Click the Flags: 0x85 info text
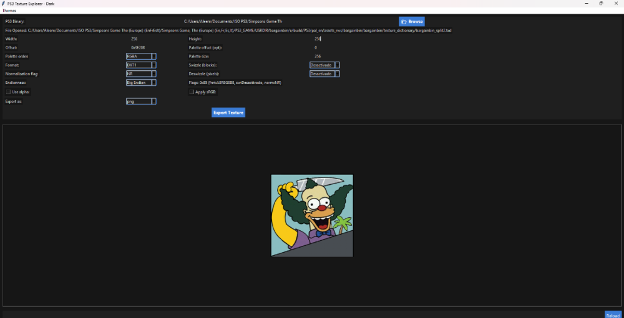 235,83
